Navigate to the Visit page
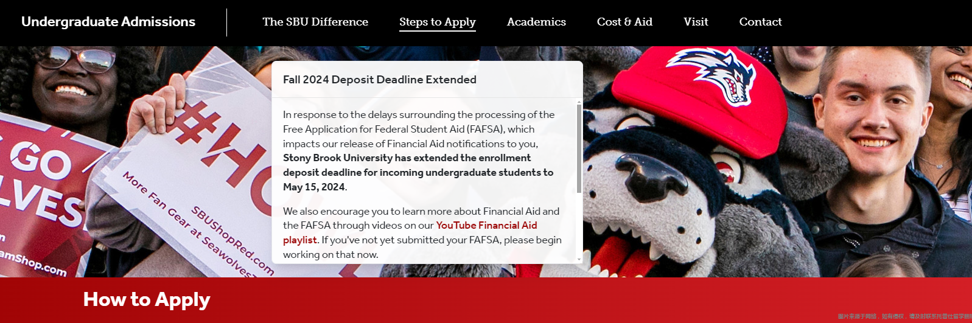The image size is (972, 323). click(x=696, y=22)
